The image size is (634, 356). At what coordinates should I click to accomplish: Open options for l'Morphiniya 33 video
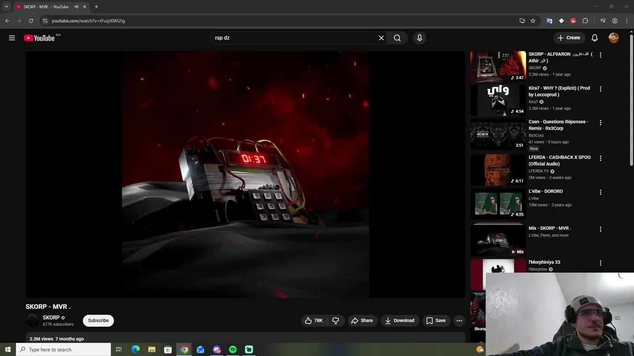click(600, 263)
